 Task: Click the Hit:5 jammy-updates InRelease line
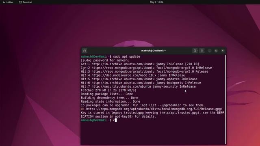139,79
